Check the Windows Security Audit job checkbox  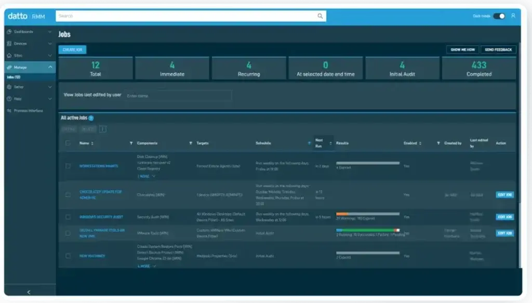pyautogui.click(x=68, y=217)
